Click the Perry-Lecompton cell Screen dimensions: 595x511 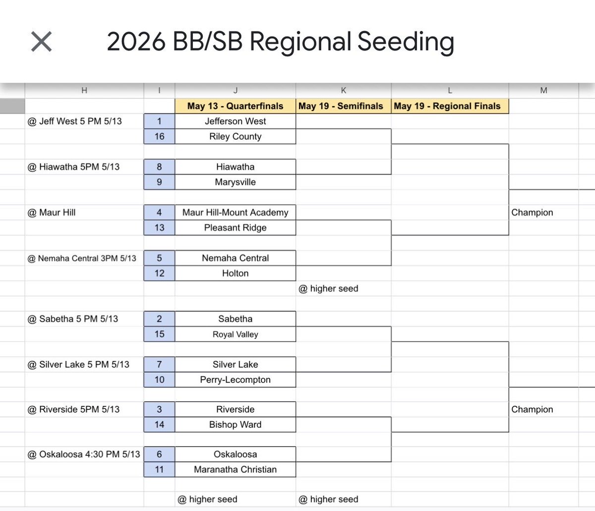[235, 380]
